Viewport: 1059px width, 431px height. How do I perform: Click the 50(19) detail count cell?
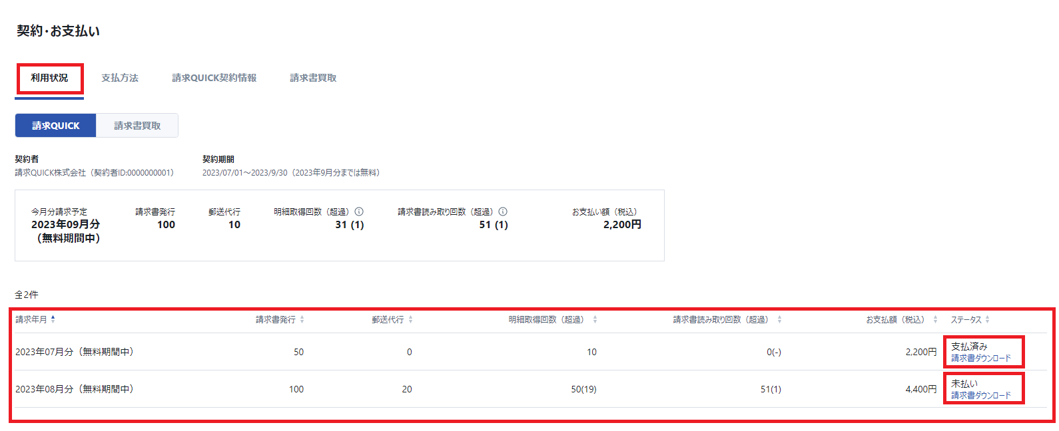pos(583,389)
